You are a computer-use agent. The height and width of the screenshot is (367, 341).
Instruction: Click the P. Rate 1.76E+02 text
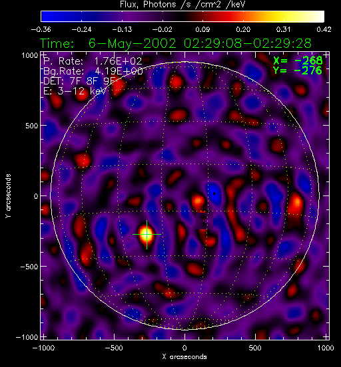click(x=93, y=61)
